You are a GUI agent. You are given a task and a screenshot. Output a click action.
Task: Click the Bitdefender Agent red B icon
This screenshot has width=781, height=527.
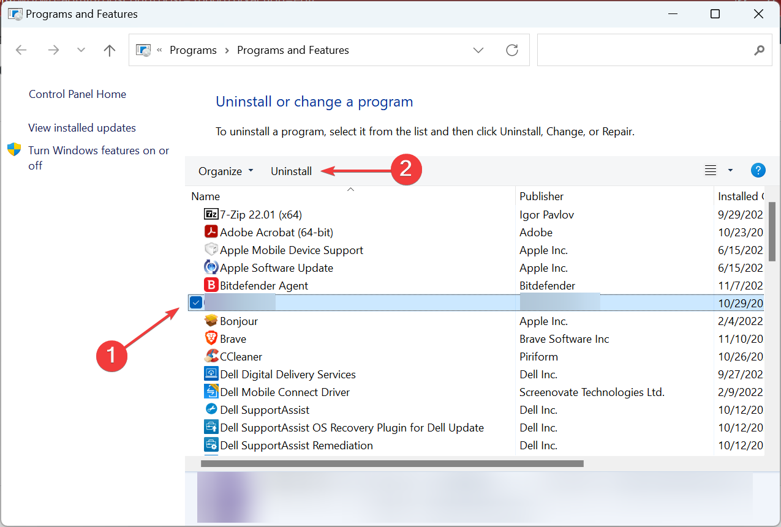211,285
